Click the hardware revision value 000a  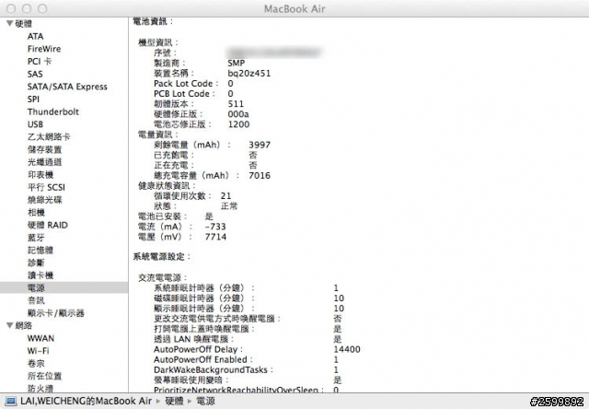point(238,114)
